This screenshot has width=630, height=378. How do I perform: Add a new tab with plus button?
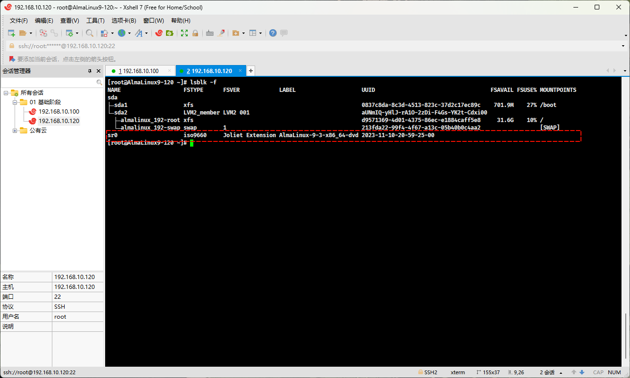251,71
